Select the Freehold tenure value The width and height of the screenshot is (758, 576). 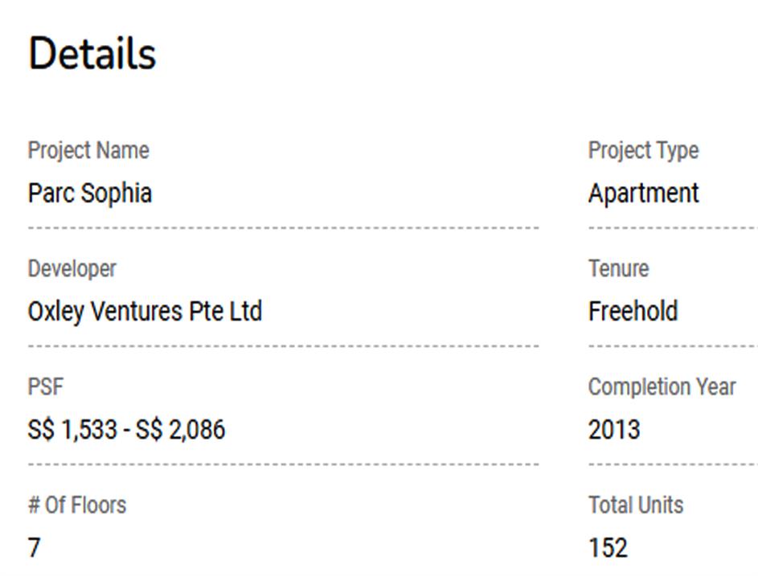633,312
